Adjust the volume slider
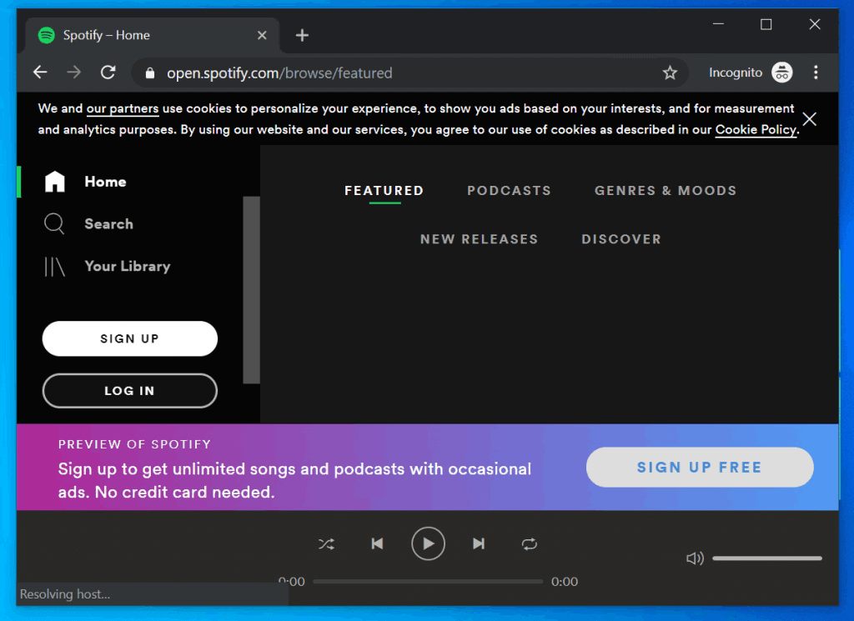The image size is (854, 621). pyautogui.click(x=767, y=558)
